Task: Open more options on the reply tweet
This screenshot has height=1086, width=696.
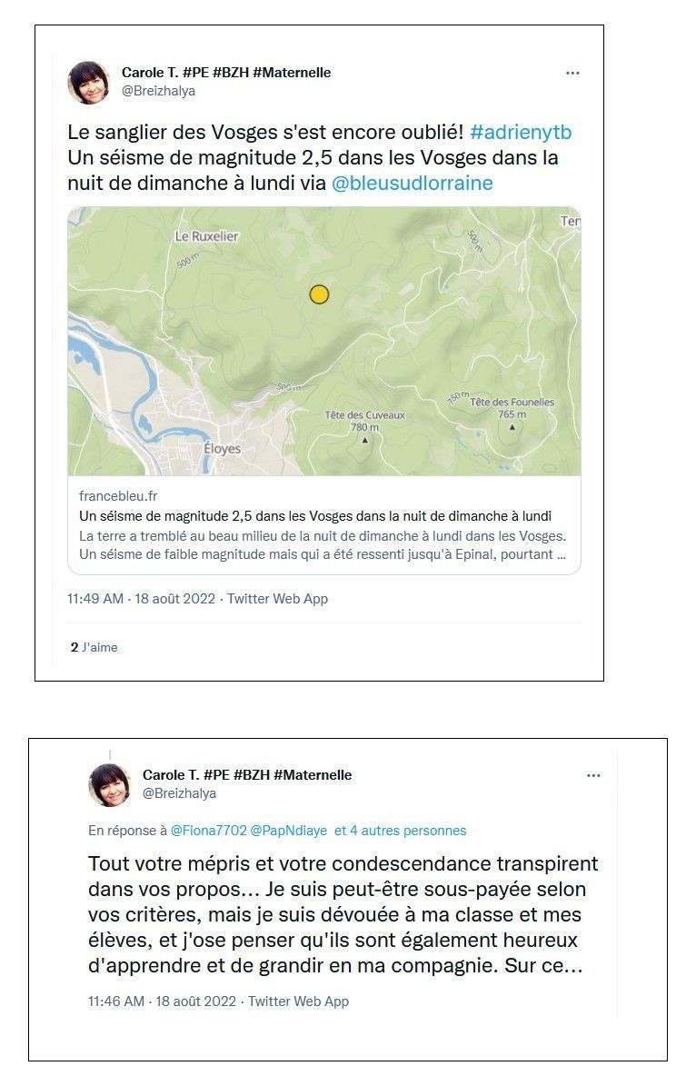Action: point(593,776)
